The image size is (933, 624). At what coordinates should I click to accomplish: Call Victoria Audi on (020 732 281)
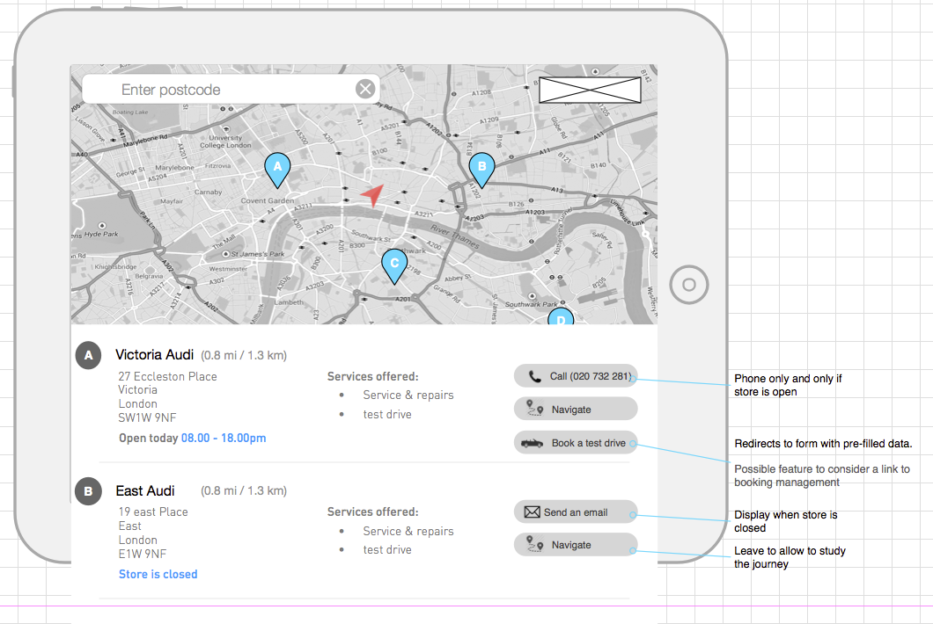[576, 376]
